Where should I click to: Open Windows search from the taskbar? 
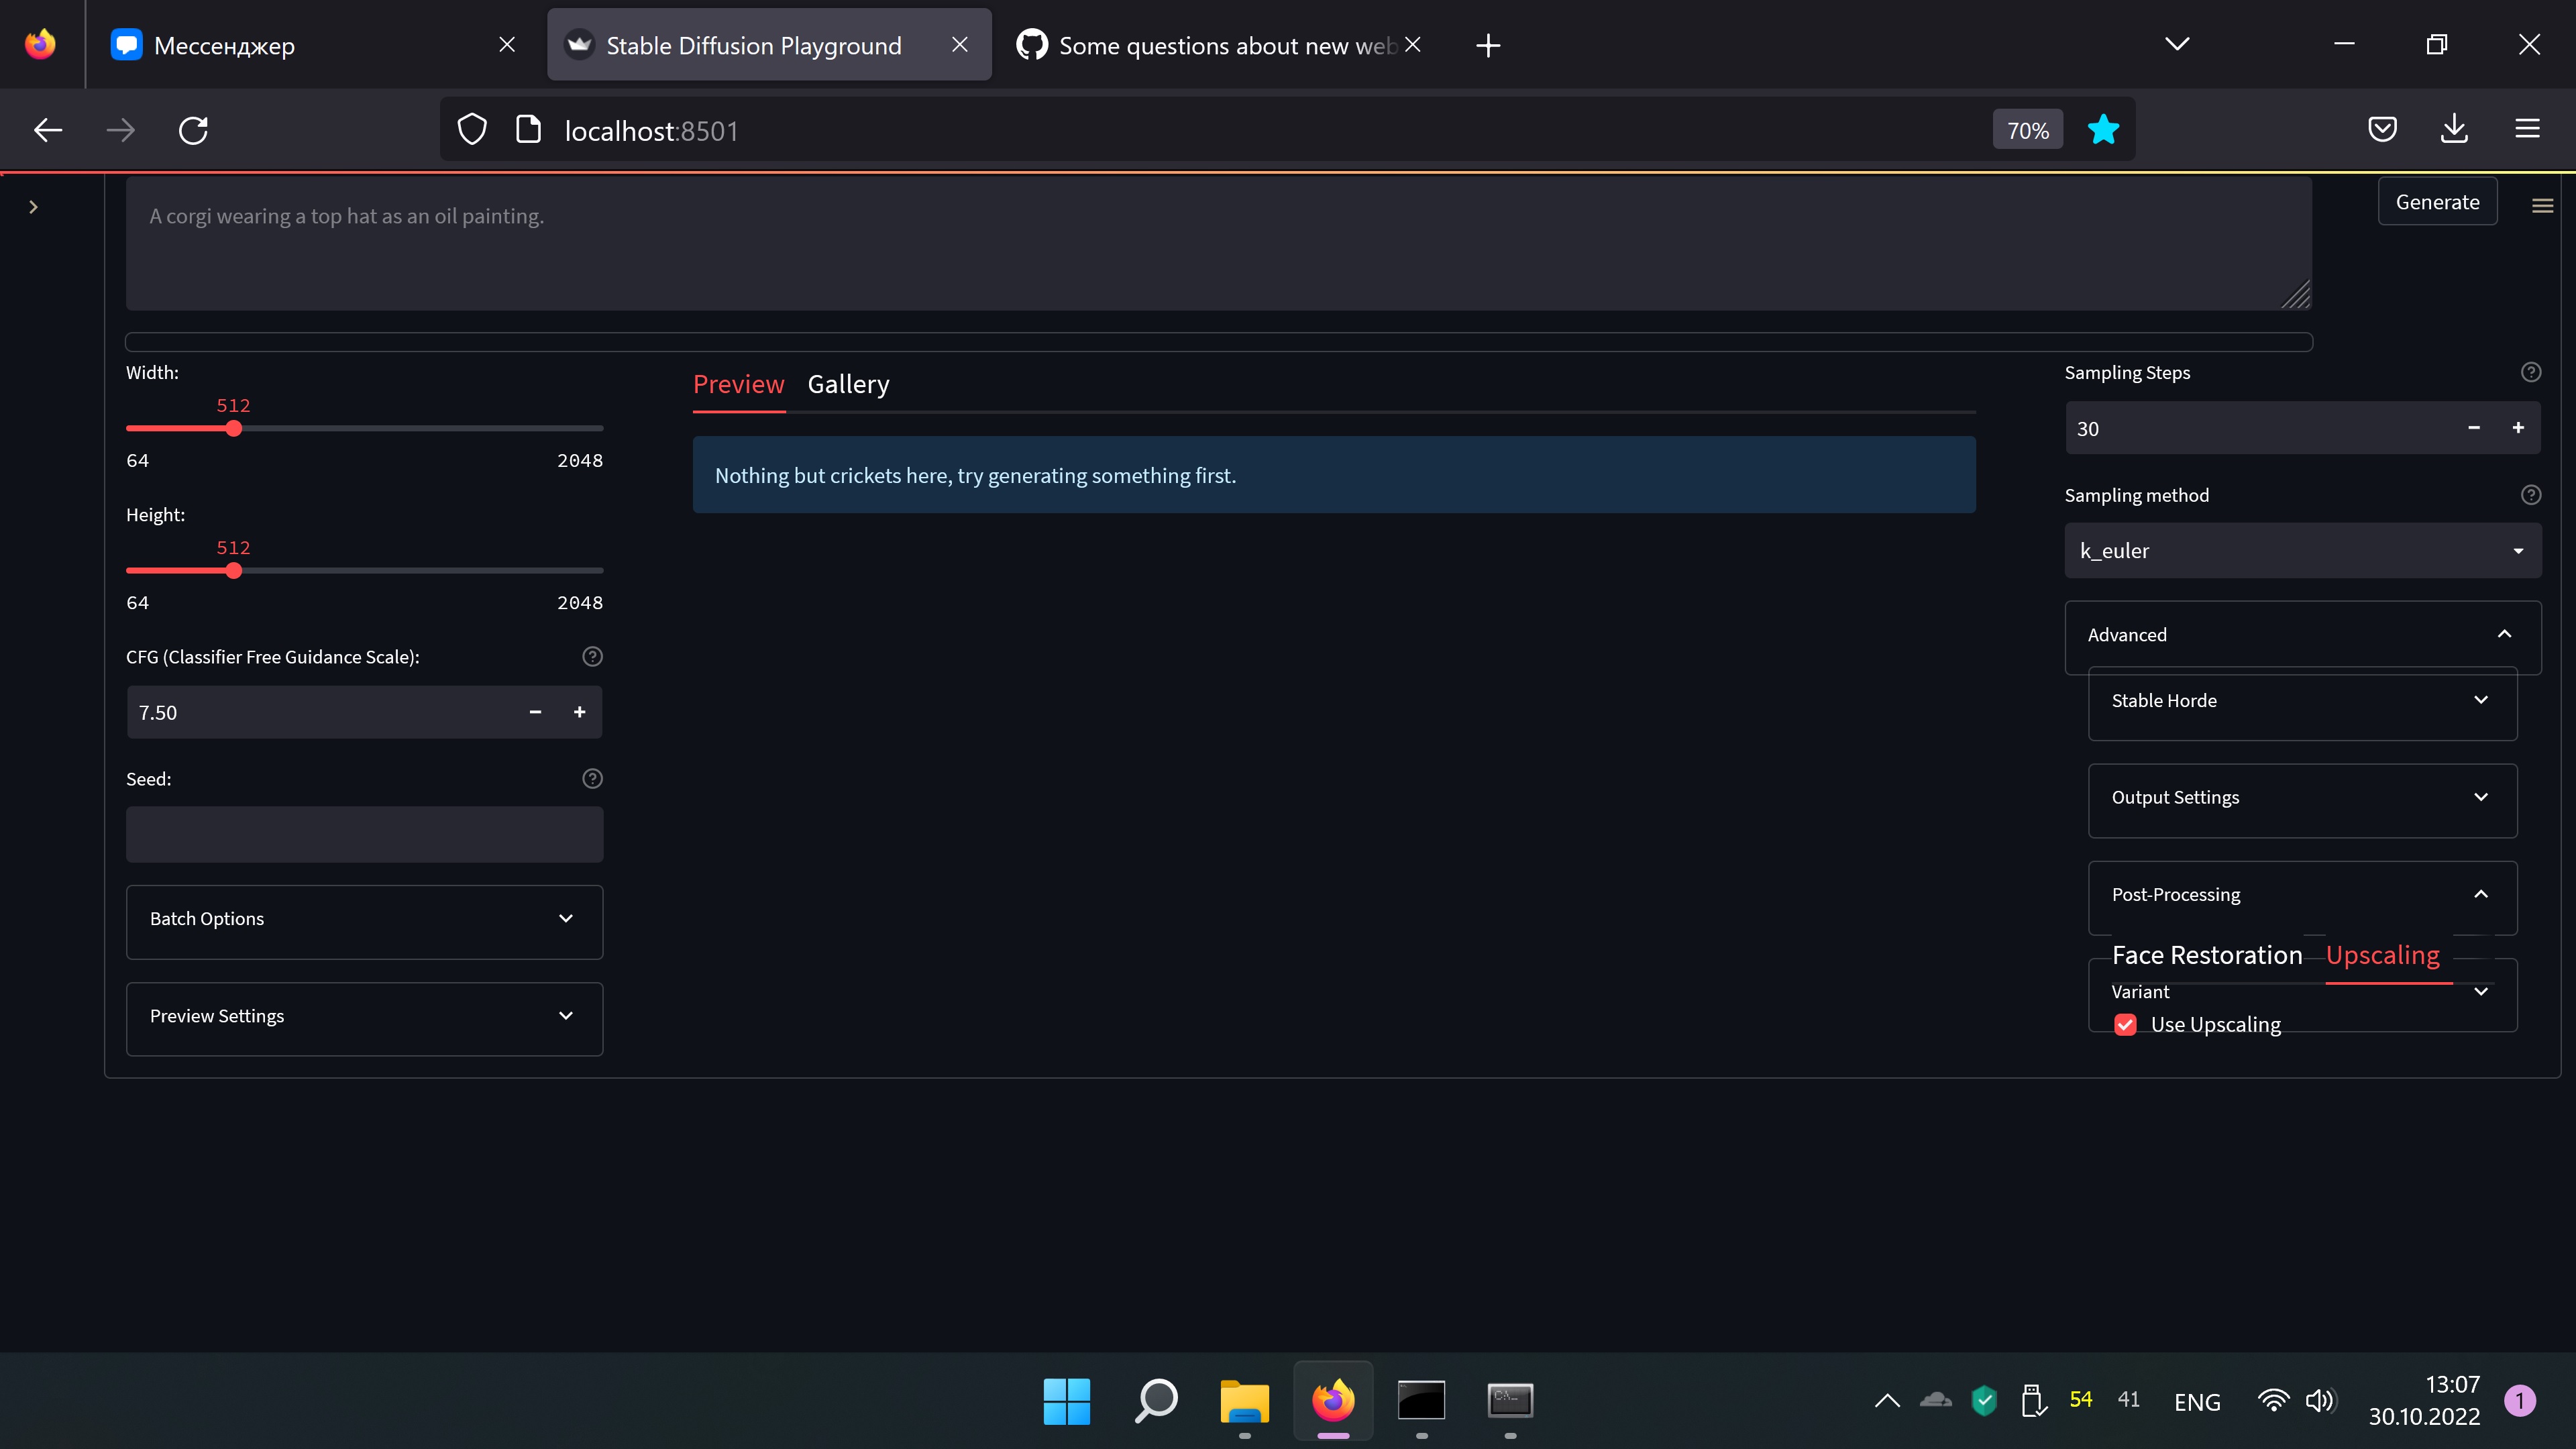(1155, 1400)
